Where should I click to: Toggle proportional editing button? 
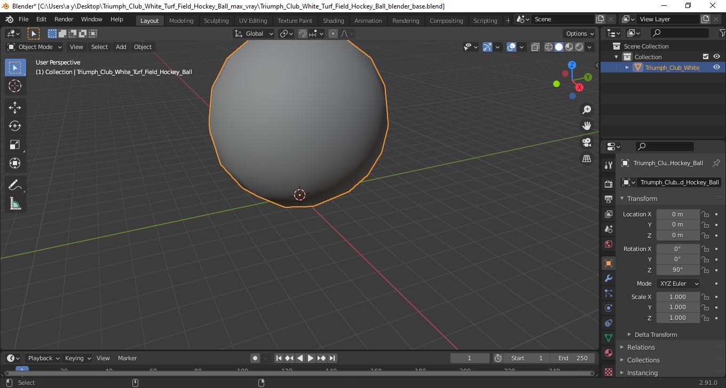[x=333, y=34]
